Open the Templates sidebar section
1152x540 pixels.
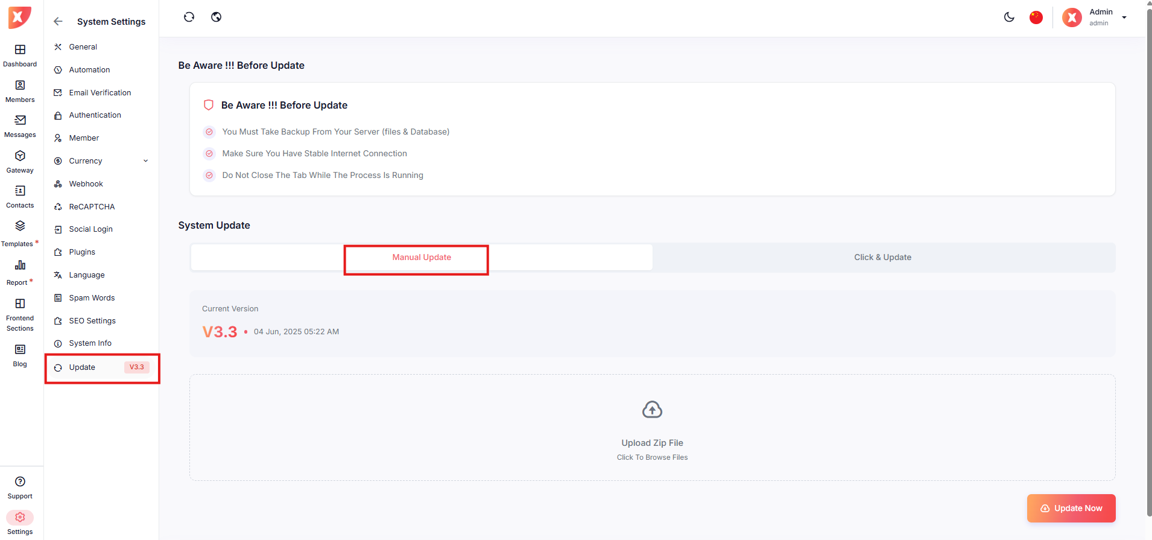click(20, 232)
